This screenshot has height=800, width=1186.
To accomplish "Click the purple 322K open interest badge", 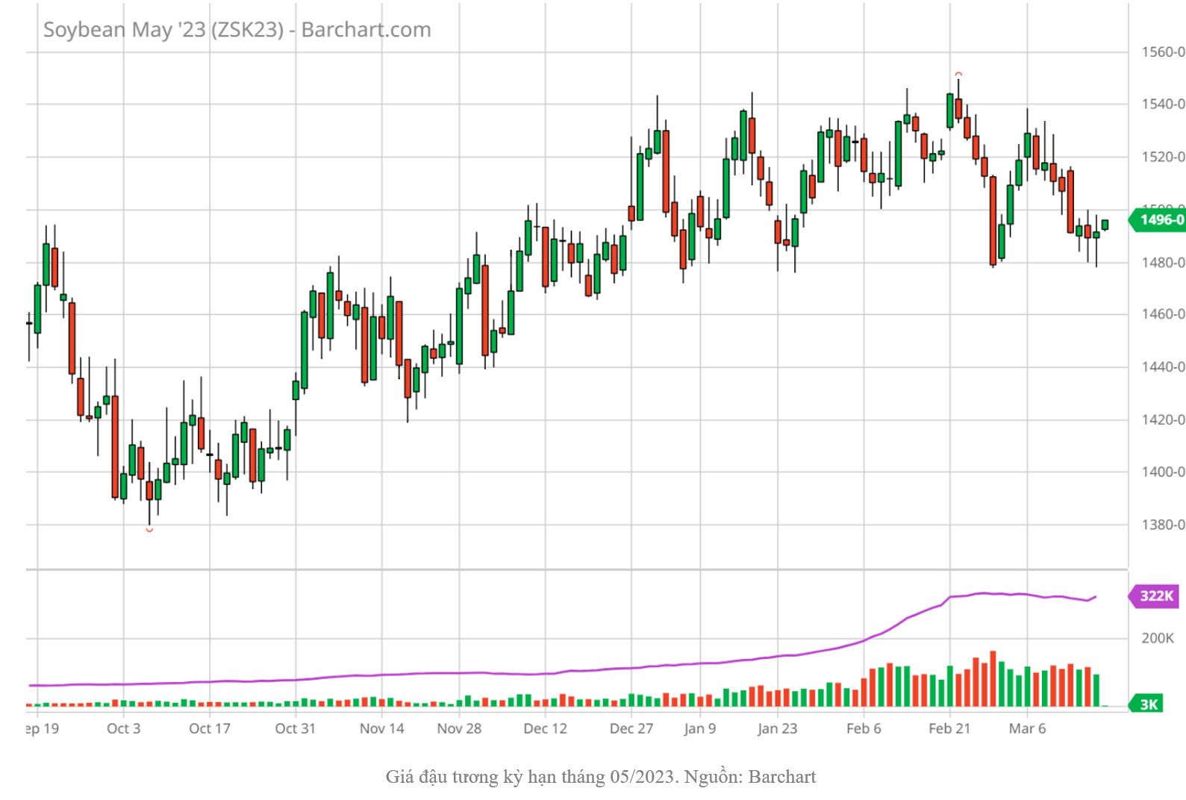I will pyautogui.click(x=1155, y=596).
